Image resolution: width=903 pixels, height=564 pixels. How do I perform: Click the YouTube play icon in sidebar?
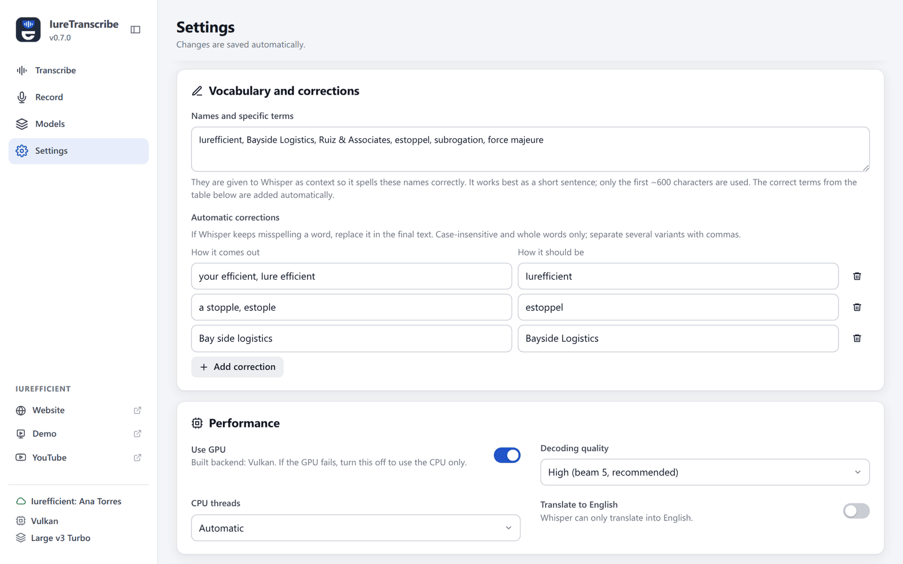pos(21,457)
